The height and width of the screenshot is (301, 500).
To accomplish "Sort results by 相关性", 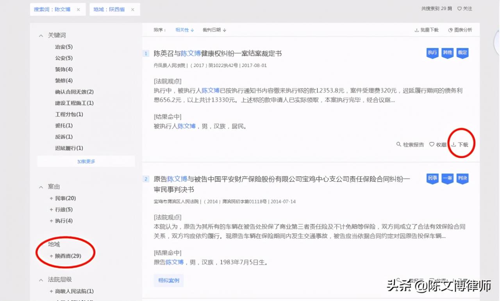I will (183, 30).
